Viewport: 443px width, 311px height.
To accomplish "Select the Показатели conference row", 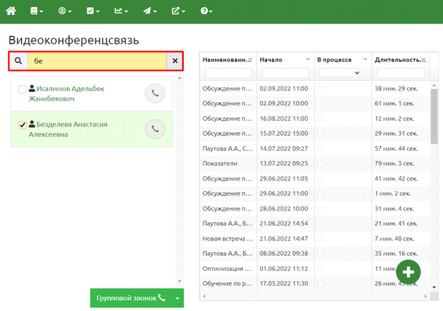I will pos(315,163).
